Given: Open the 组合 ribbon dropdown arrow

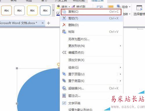Looking at the screenshot, I should click(130, 7).
